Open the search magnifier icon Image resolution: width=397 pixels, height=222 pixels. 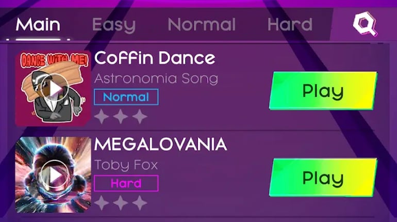(365, 24)
